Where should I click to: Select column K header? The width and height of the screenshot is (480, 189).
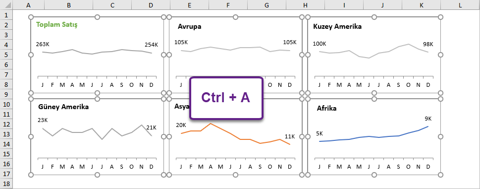[422, 5]
